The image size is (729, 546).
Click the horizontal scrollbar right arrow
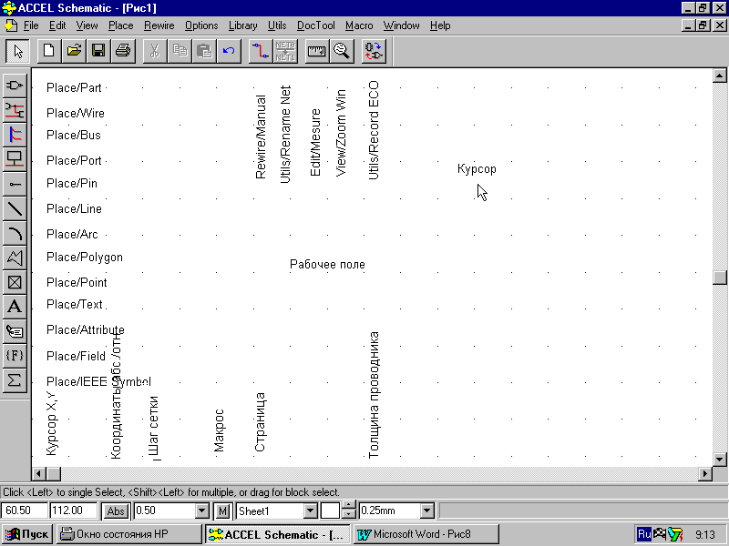tap(705, 474)
